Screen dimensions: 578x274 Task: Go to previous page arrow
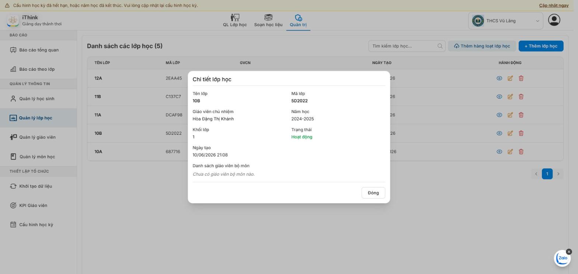(536, 174)
